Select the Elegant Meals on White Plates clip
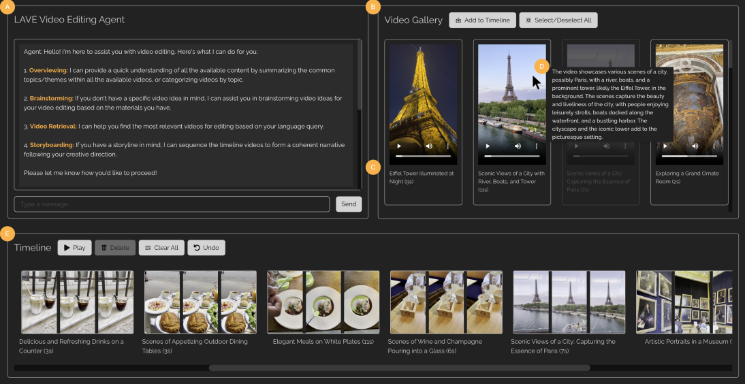Screen dimensions: 745x384 [323, 302]
